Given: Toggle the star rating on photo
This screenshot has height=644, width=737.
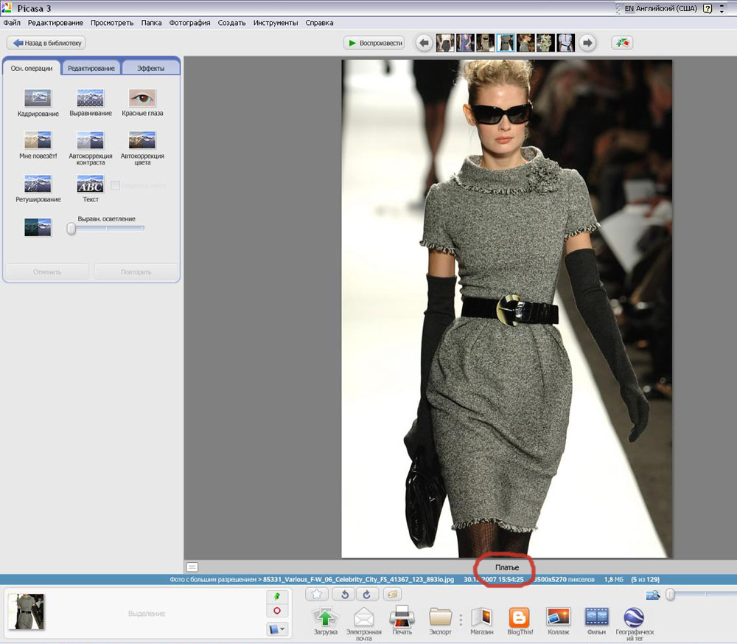Looking at the screenshot, I should click(x=316, y=594).
